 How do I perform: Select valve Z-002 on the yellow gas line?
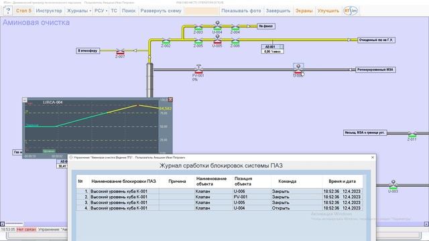click(x=166, y=42)
